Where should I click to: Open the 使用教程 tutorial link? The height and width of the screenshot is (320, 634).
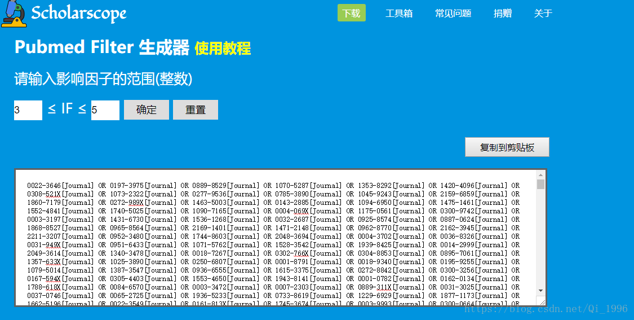pos(223,49)
